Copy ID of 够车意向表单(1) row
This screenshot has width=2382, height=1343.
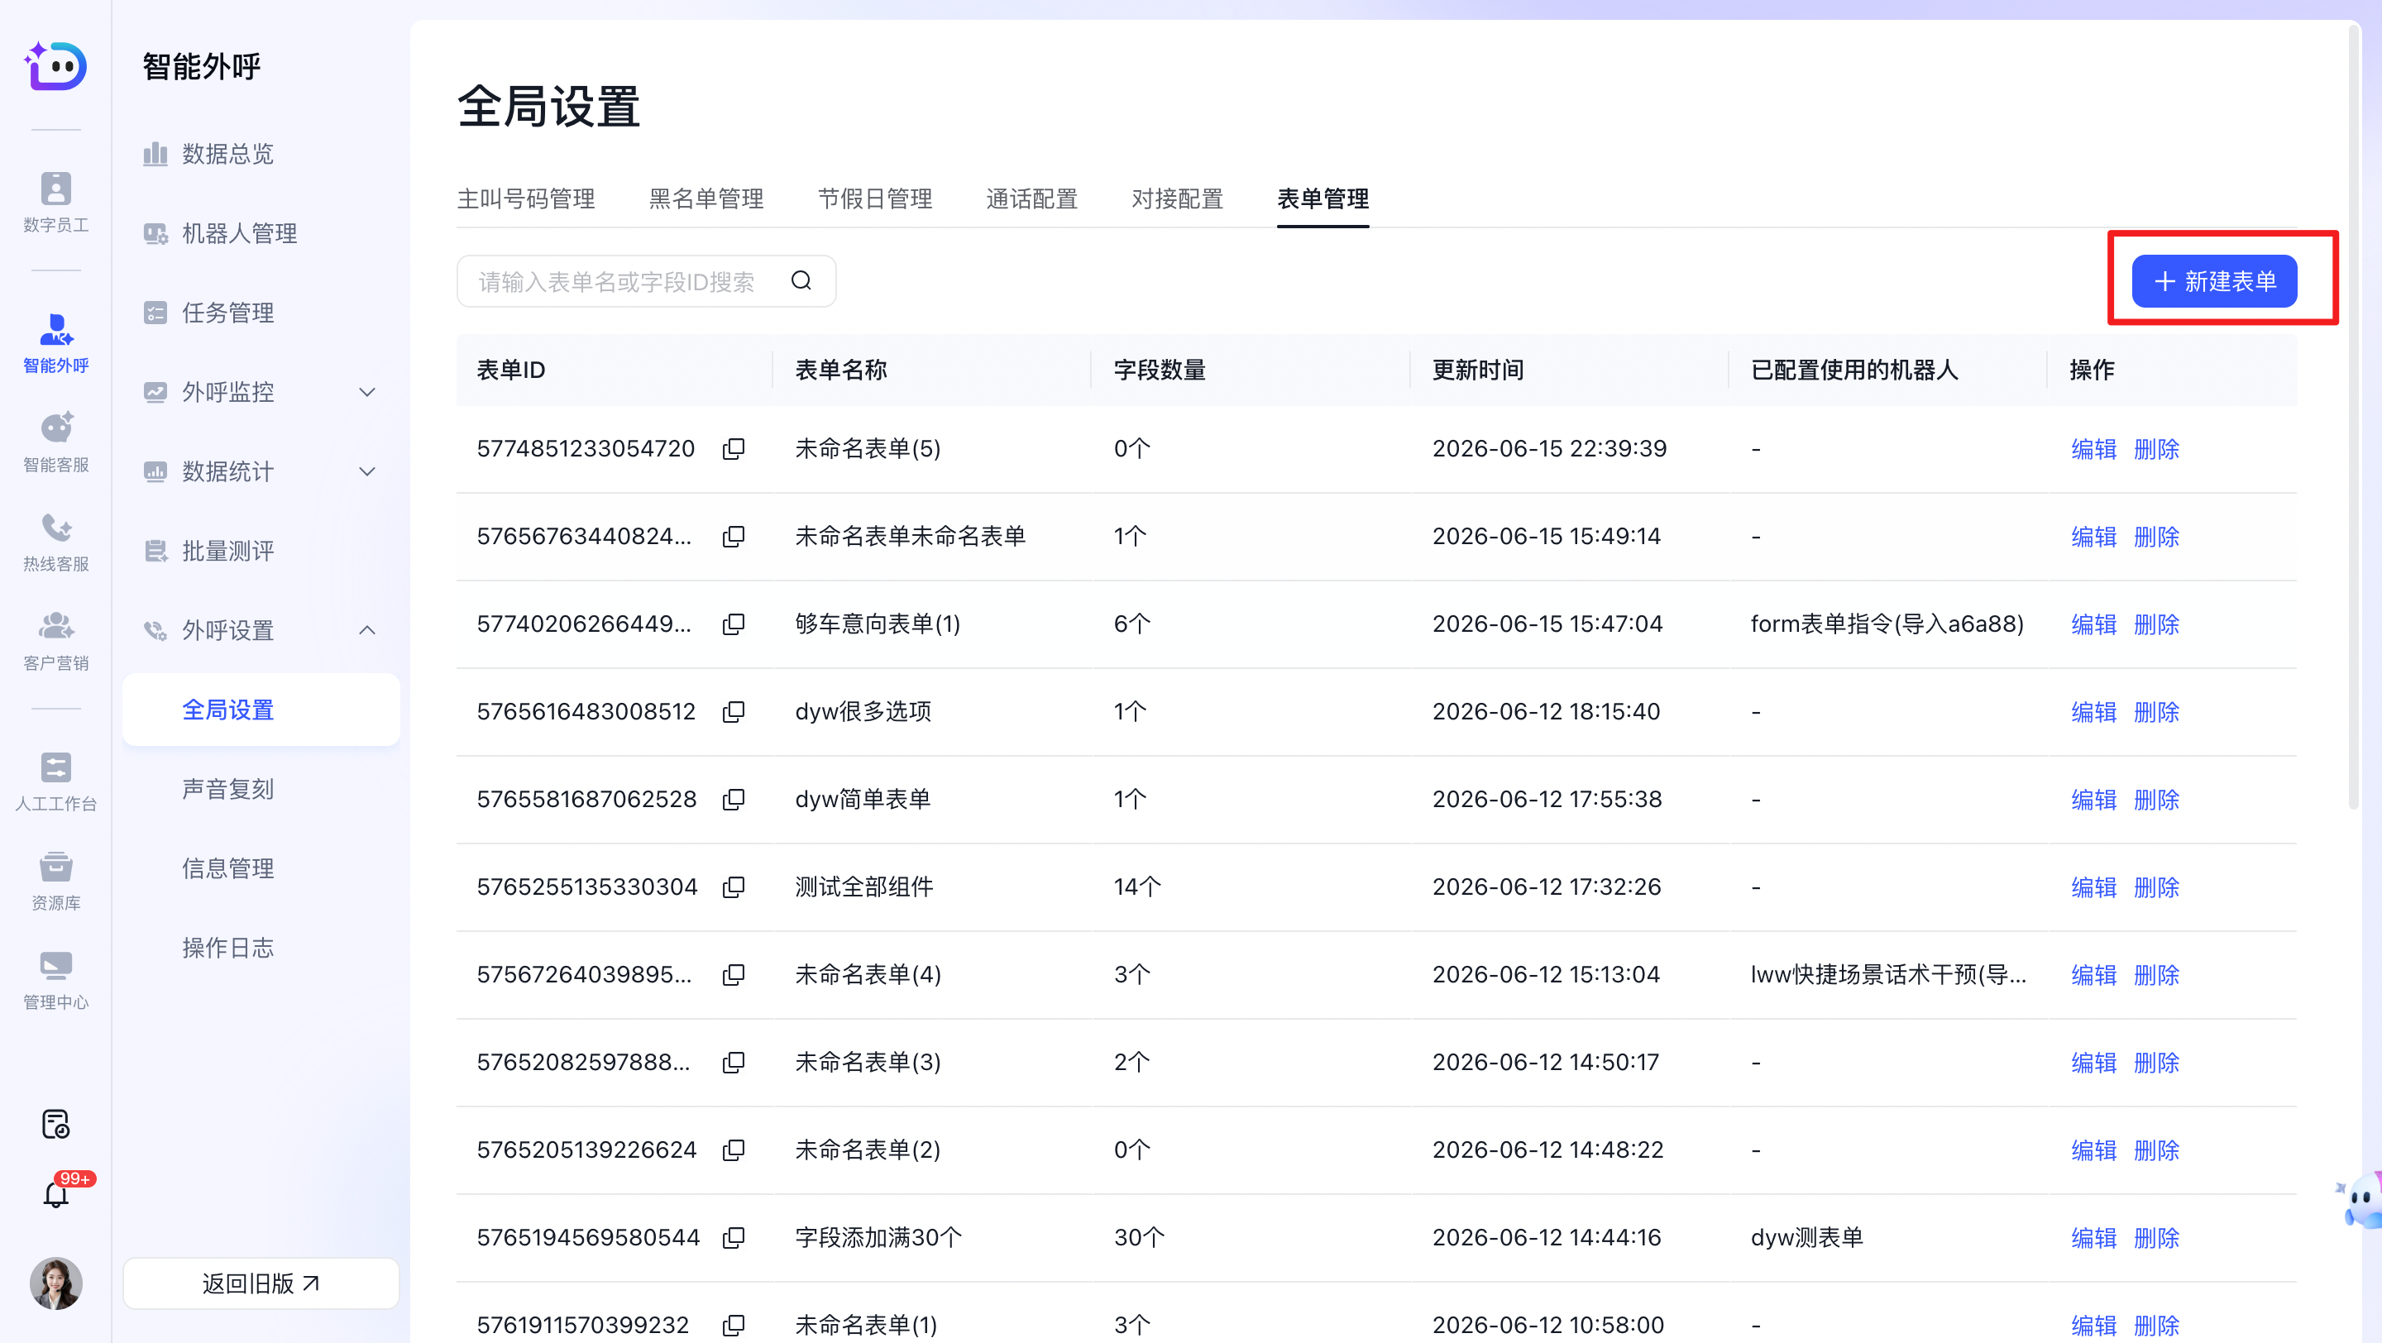click(734, 624)
